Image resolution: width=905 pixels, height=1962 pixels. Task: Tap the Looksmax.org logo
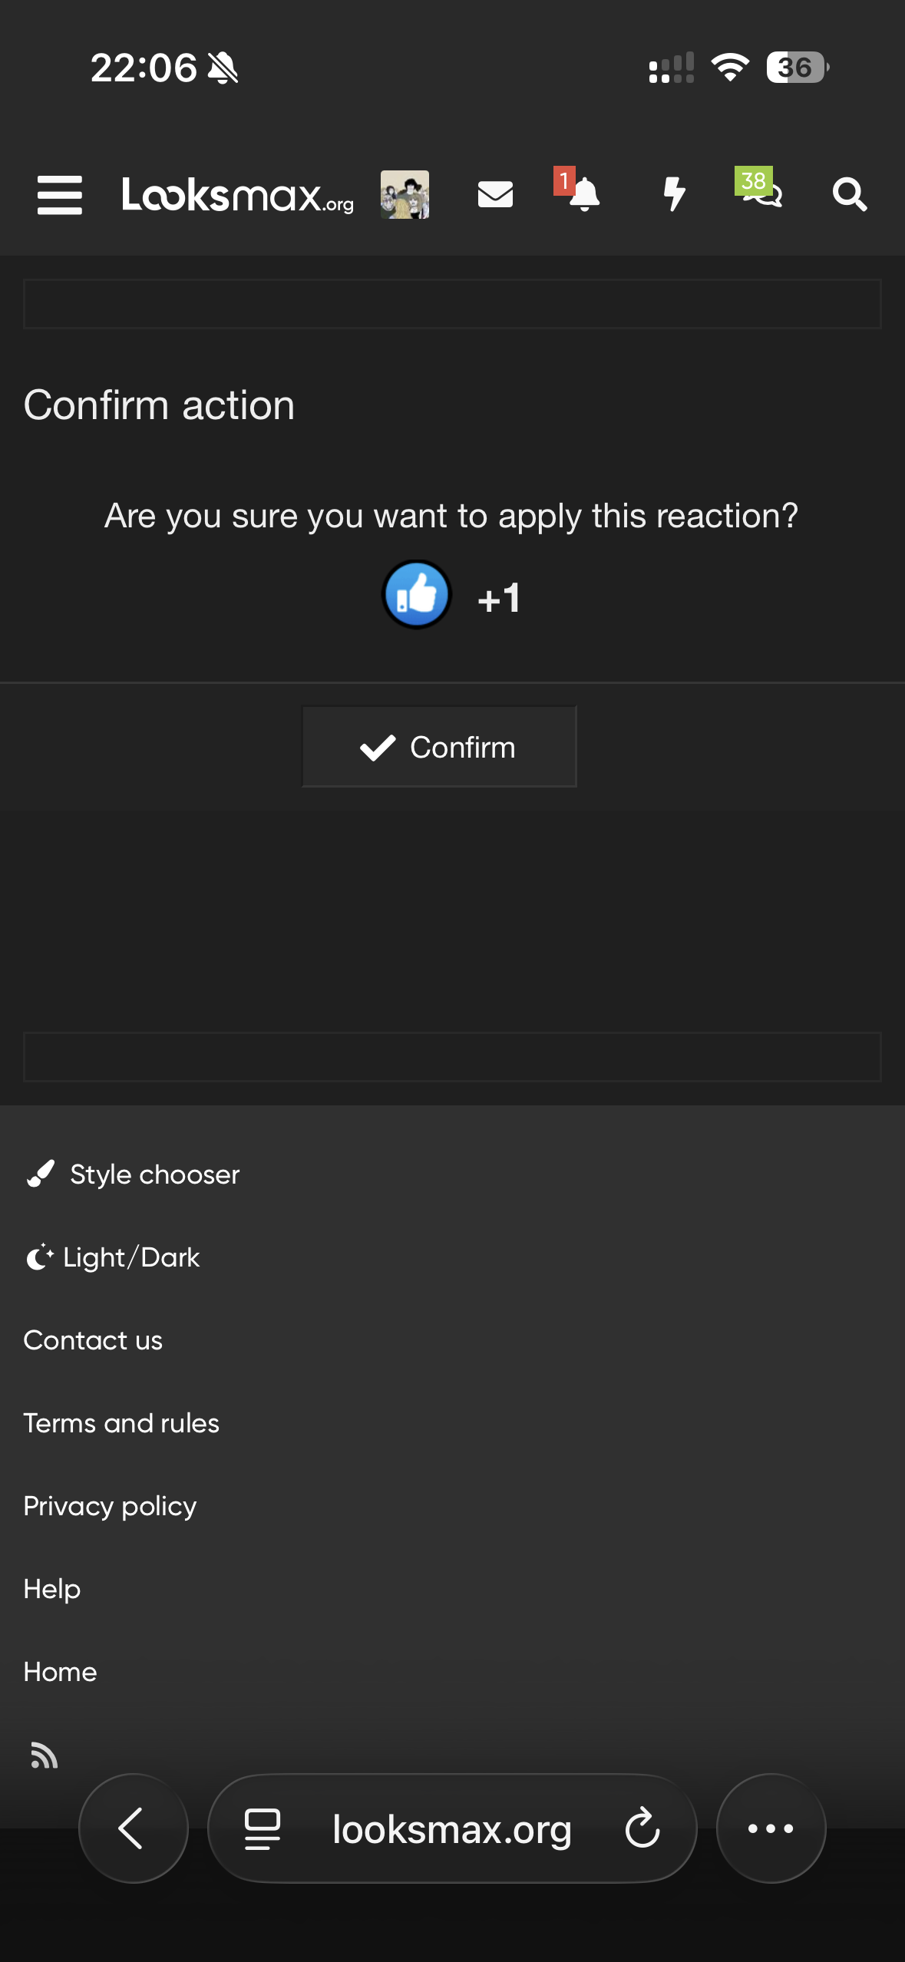click(x=237, y=195)
